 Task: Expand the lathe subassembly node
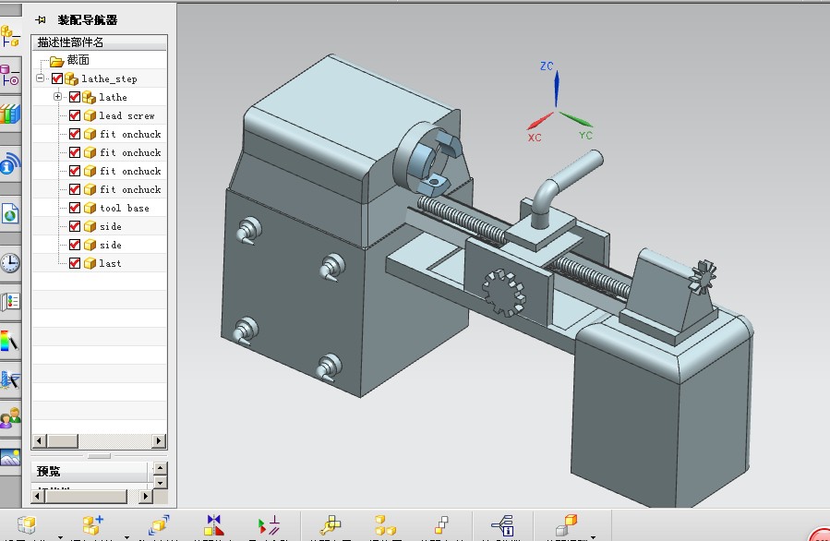tap(57, 97)
